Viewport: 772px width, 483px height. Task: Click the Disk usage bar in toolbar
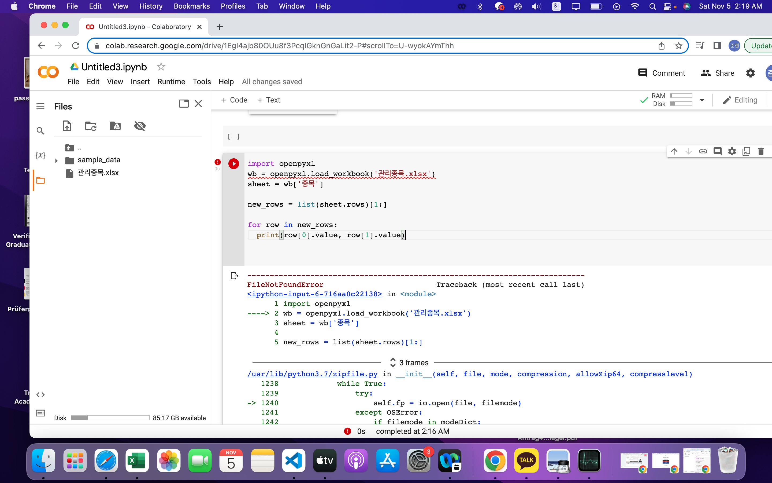pos(681,104)
